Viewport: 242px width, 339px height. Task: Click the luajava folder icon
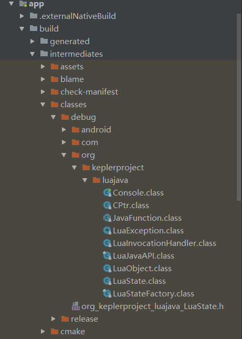pyautogui.click(x=96, y=180)
